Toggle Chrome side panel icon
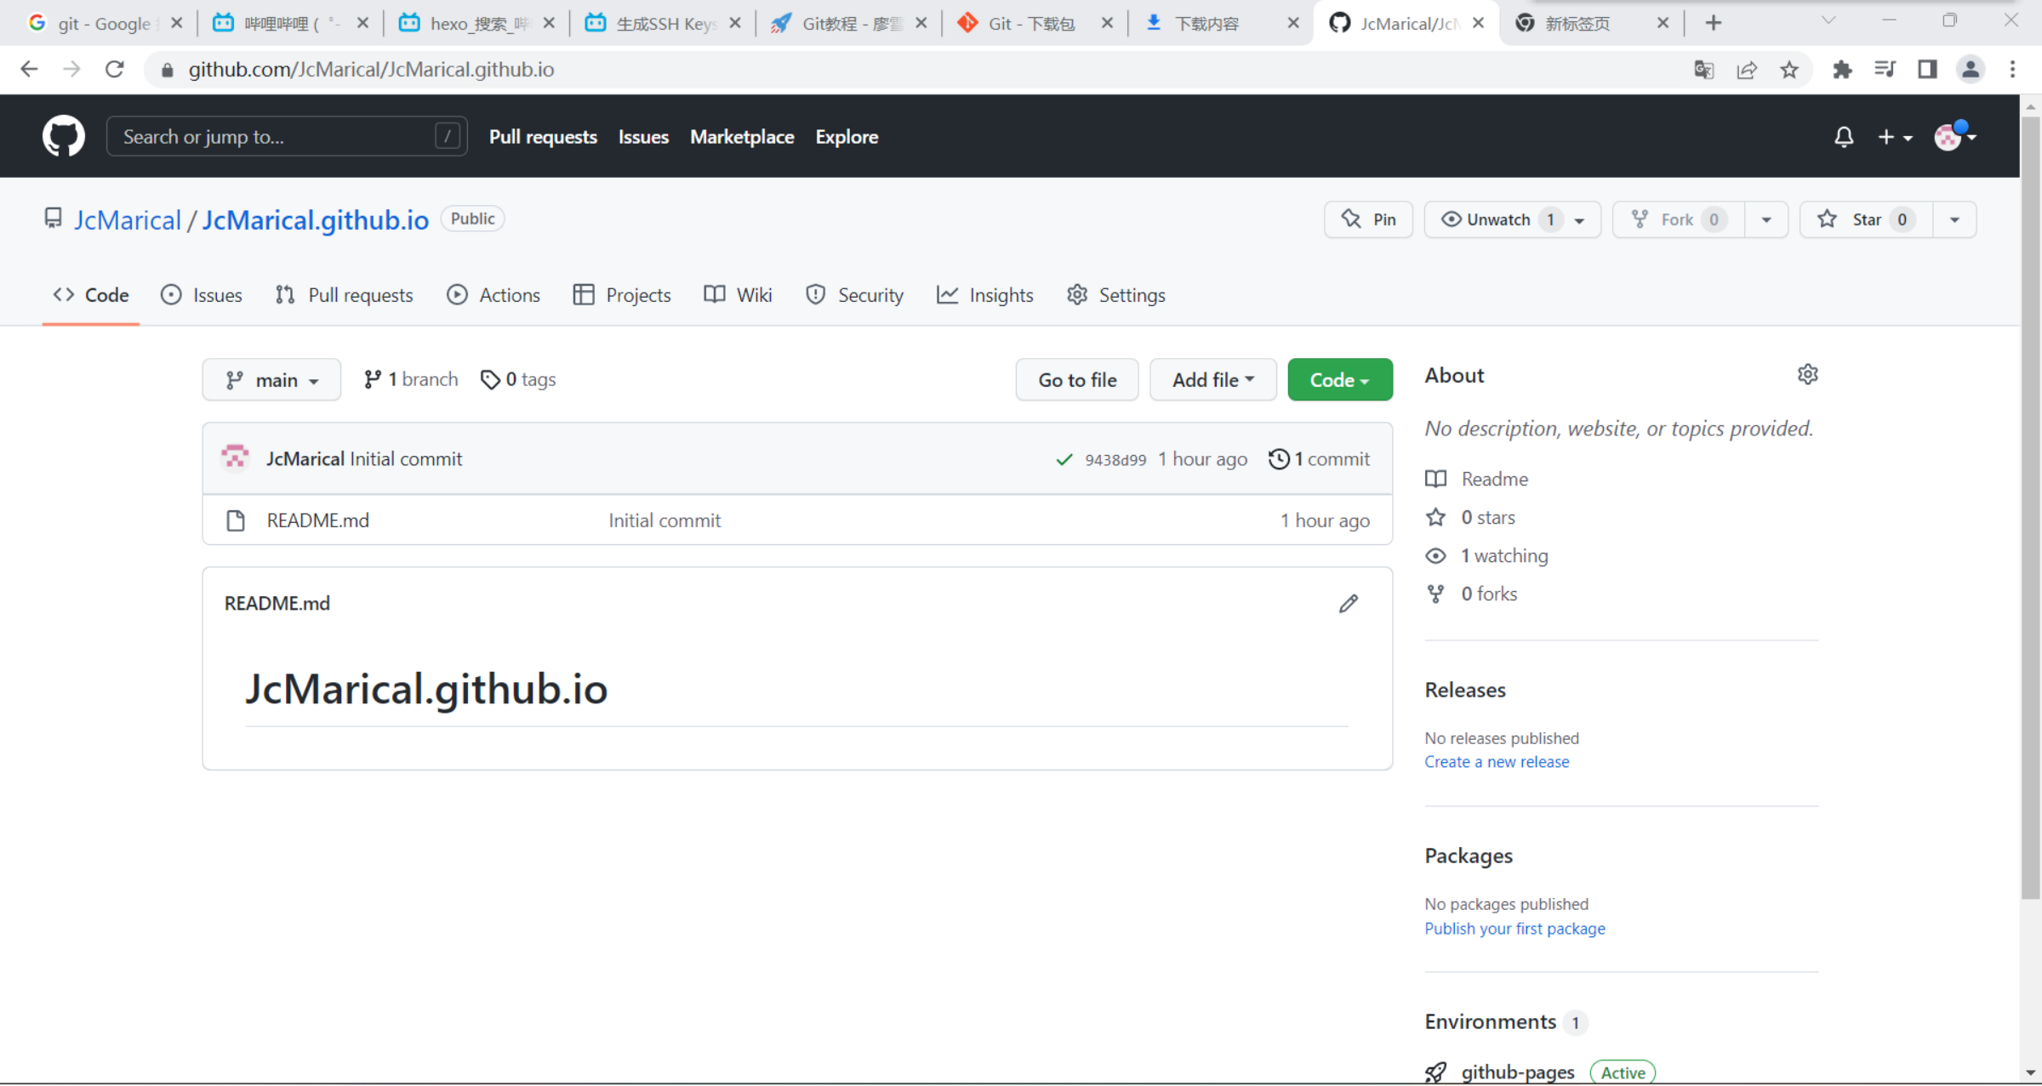 click(x=1927, y=70)
